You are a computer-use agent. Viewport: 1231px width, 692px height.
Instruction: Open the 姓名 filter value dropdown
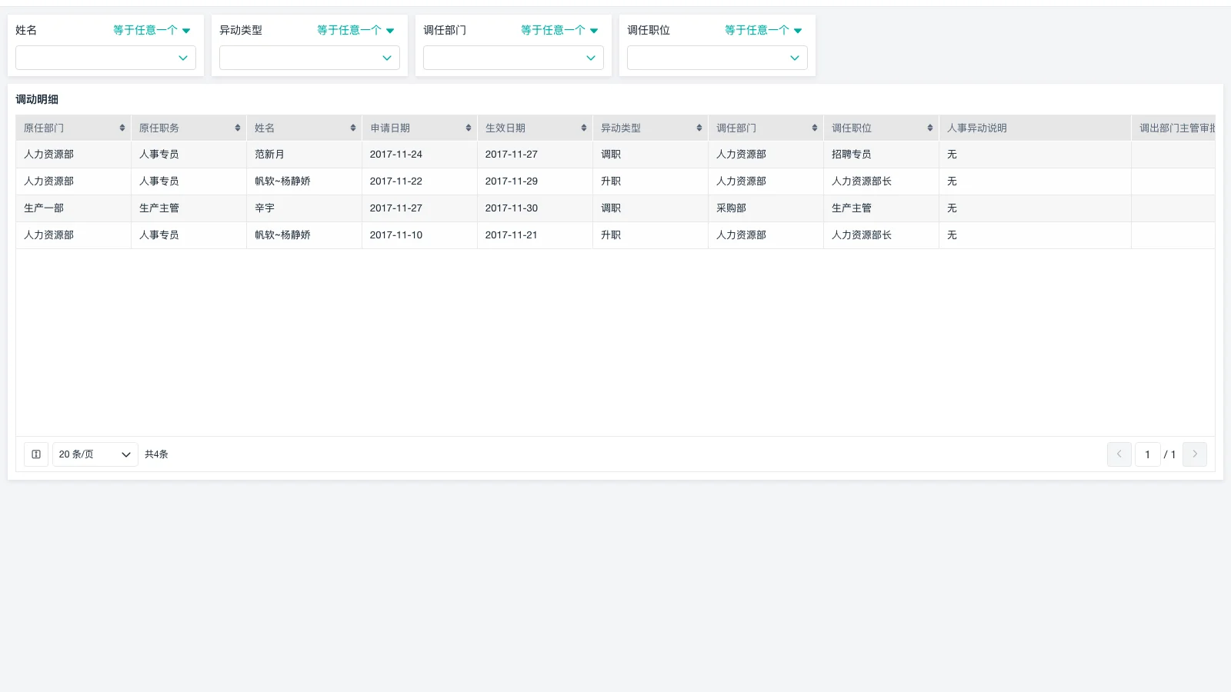[105, 58]
